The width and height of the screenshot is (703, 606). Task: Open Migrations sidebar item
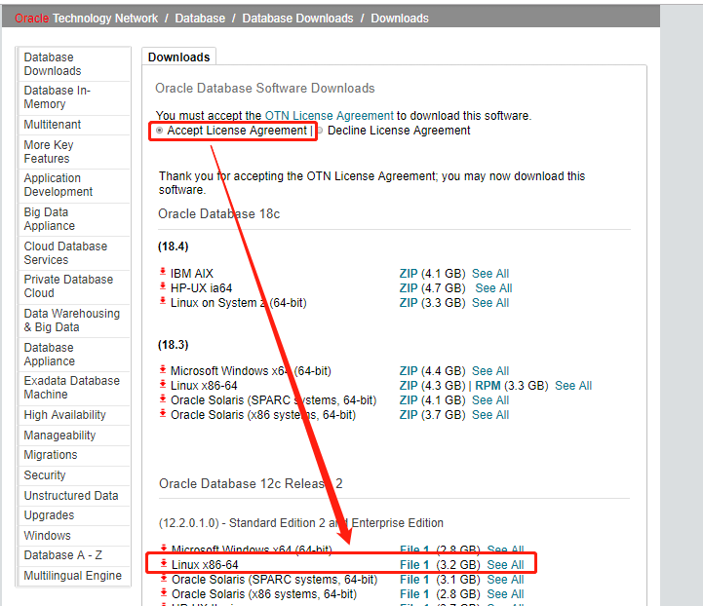tap(74, 455)
